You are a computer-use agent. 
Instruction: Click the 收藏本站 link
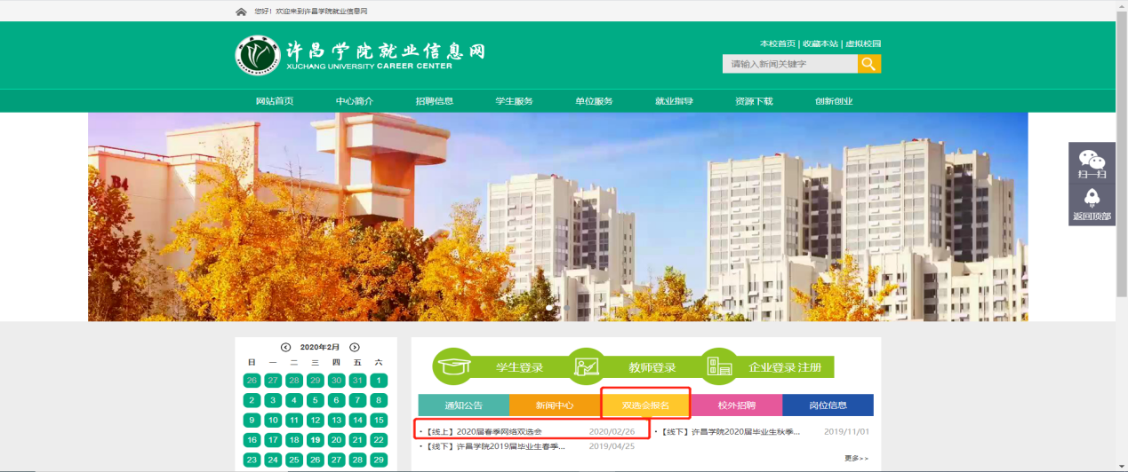pos(820,43)
